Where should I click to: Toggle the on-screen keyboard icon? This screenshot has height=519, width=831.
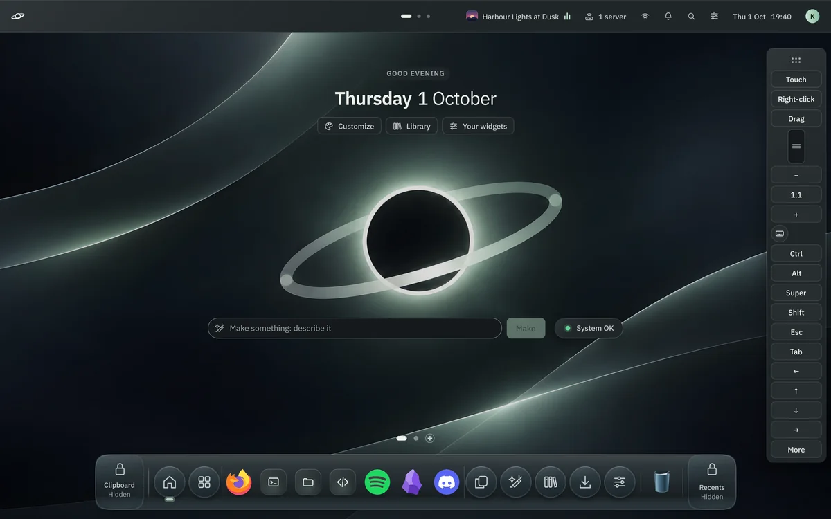(x=780, y=234)
